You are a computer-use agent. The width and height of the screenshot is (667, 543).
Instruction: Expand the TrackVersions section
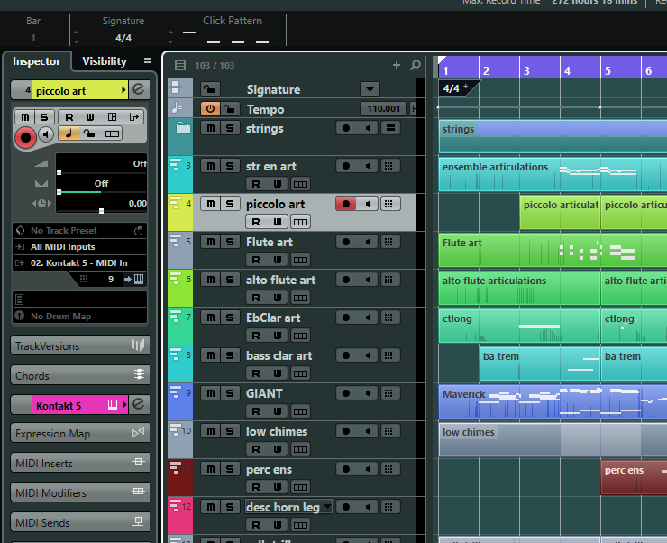click(x=80, y=345)
